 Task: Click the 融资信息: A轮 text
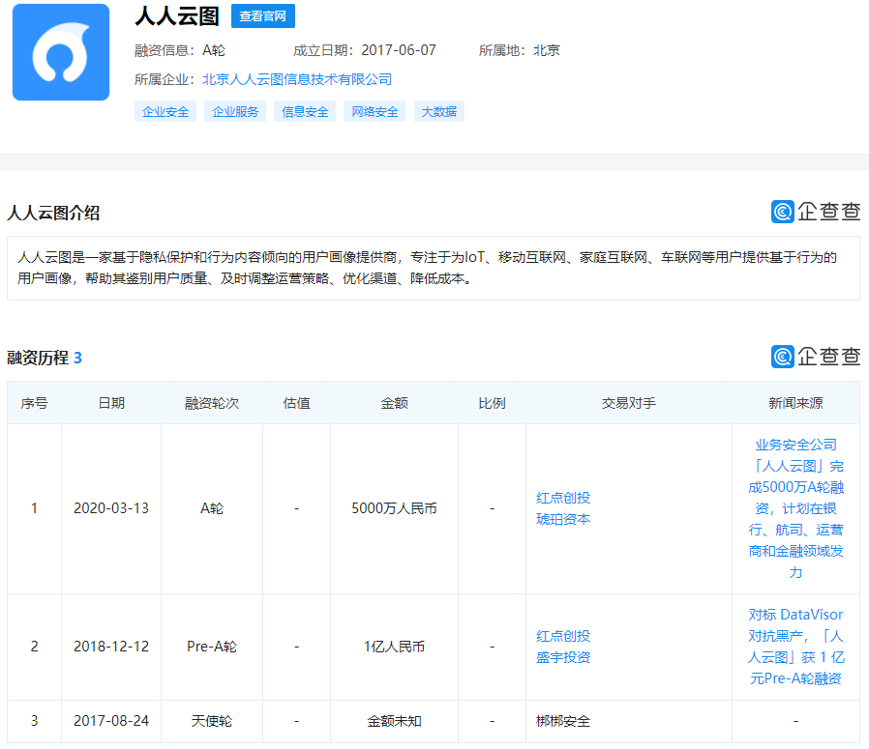pyautogui.click(x=180, y=50)
